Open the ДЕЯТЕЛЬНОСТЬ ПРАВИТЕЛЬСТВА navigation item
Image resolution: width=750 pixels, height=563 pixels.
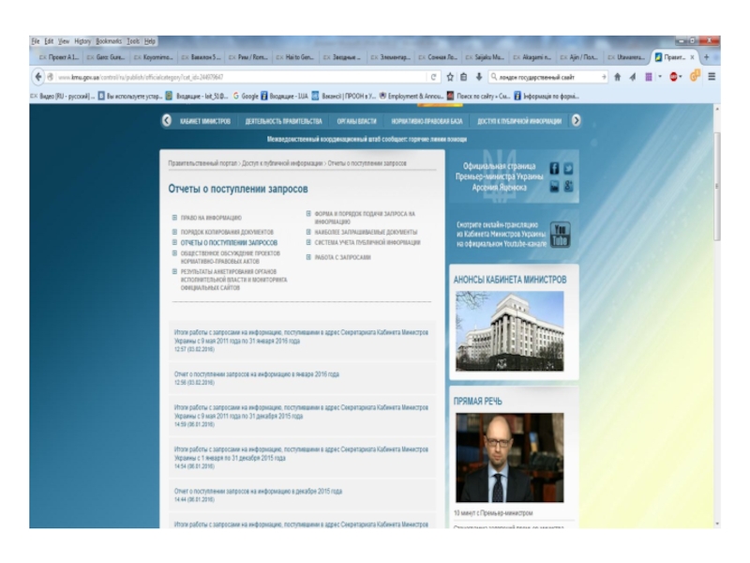284,121
